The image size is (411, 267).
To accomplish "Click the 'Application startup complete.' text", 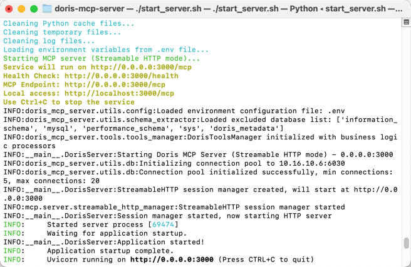I will click(110, 251).
